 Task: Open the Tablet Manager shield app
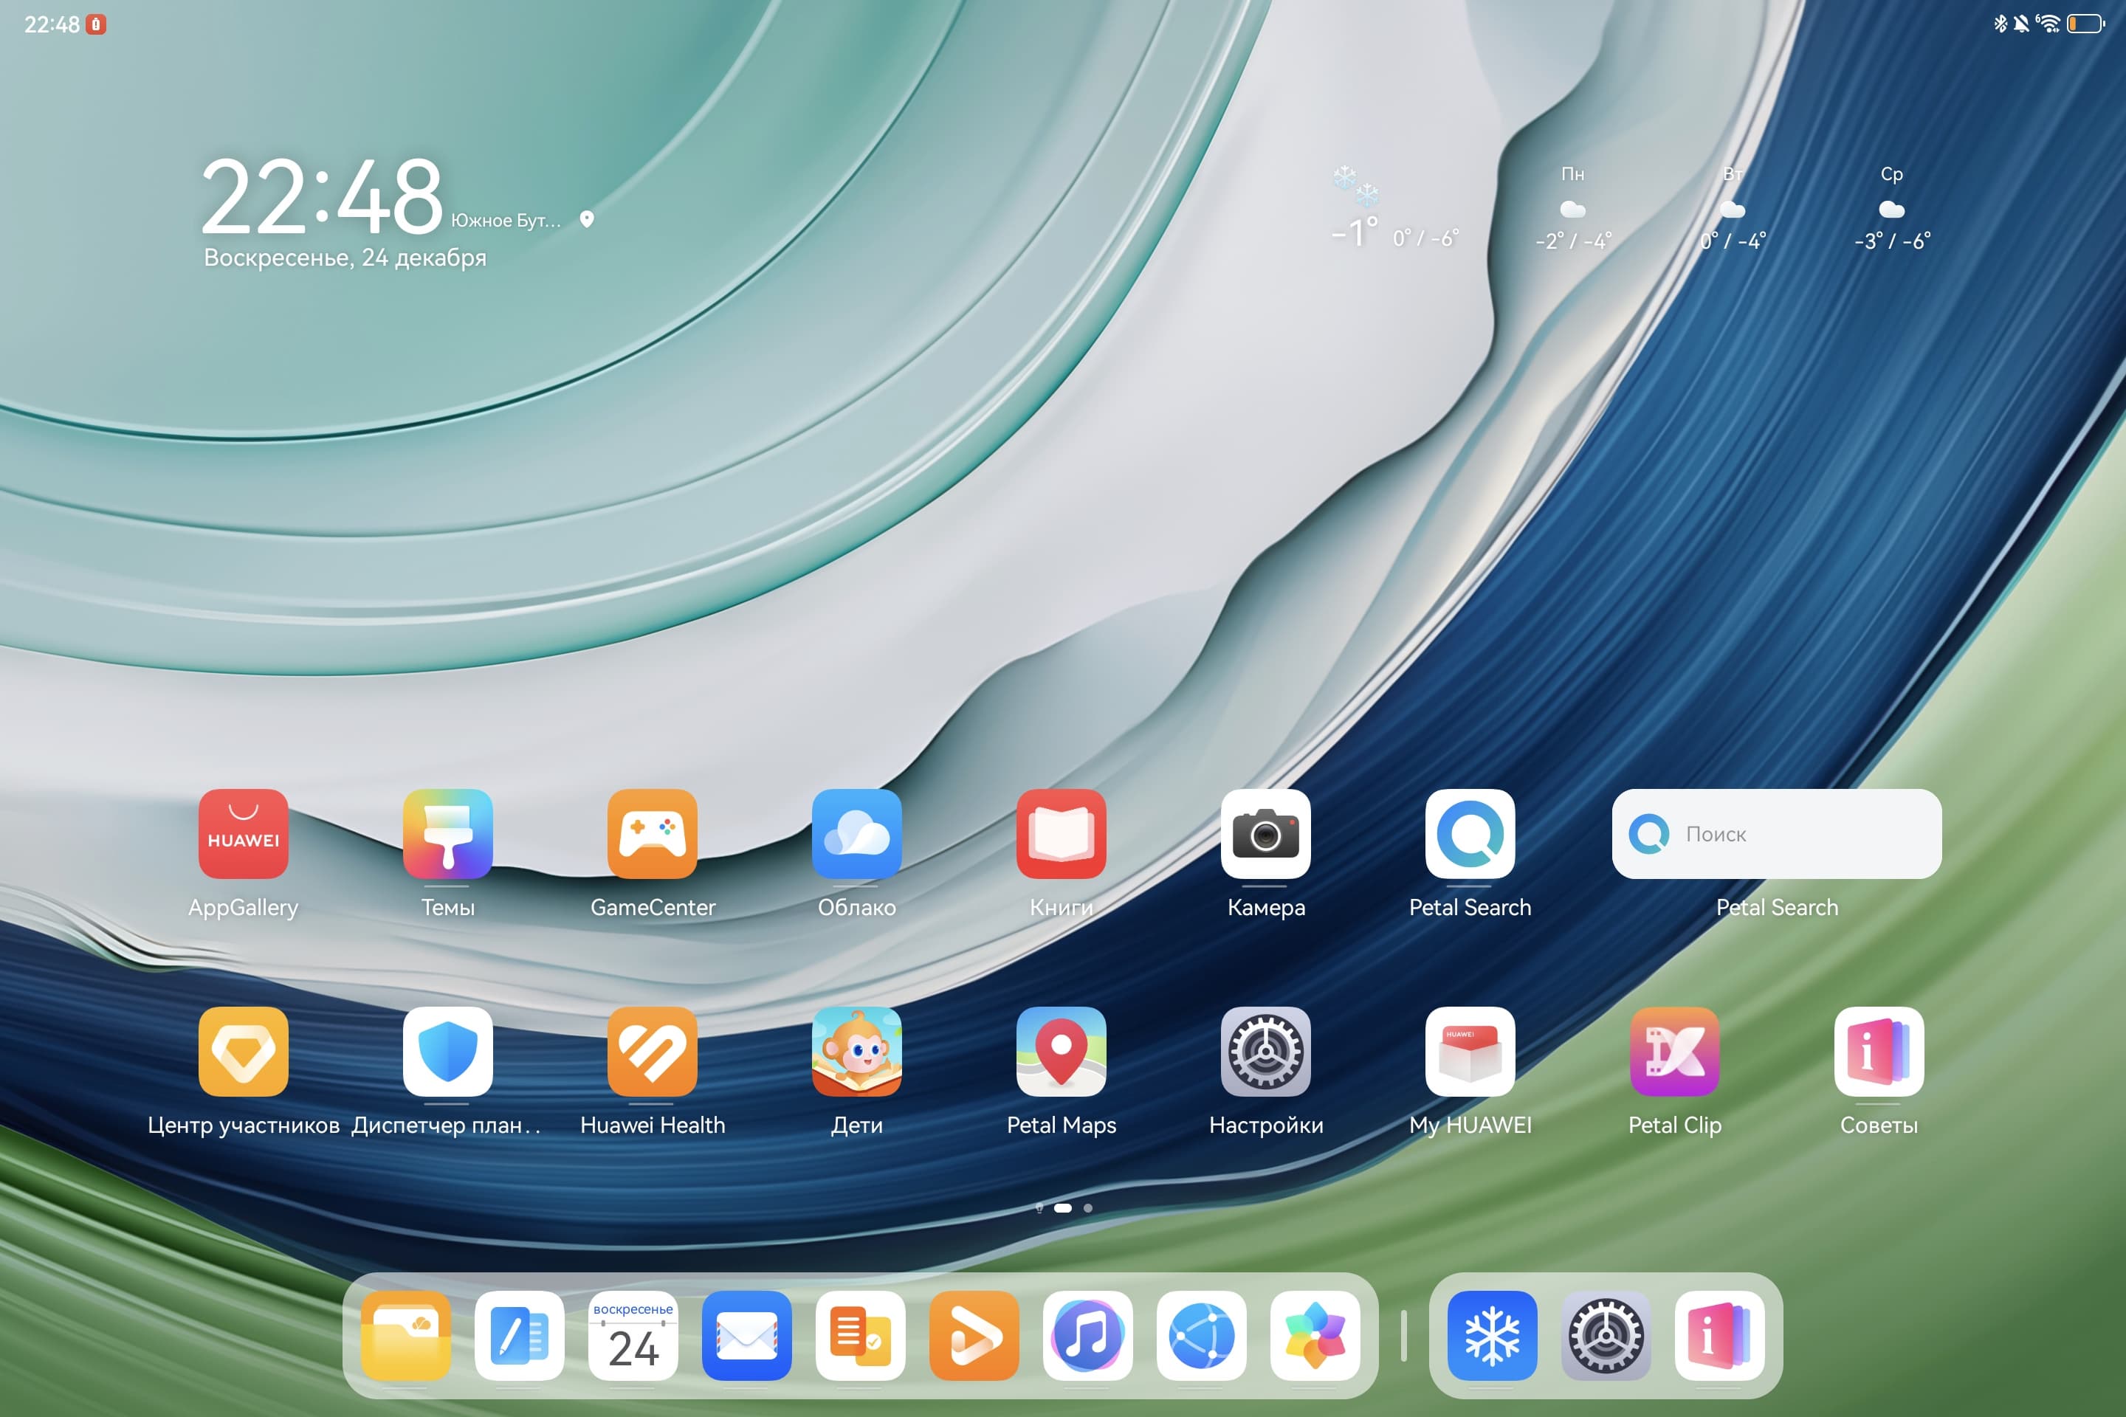coord(447,1051)
